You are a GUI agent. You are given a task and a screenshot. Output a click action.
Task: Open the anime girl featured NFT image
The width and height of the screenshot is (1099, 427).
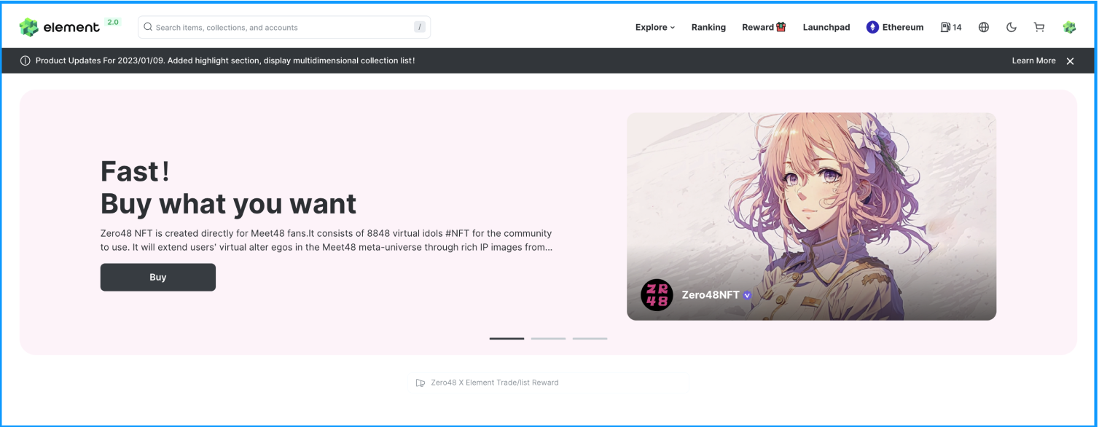(x=811, y=216)
